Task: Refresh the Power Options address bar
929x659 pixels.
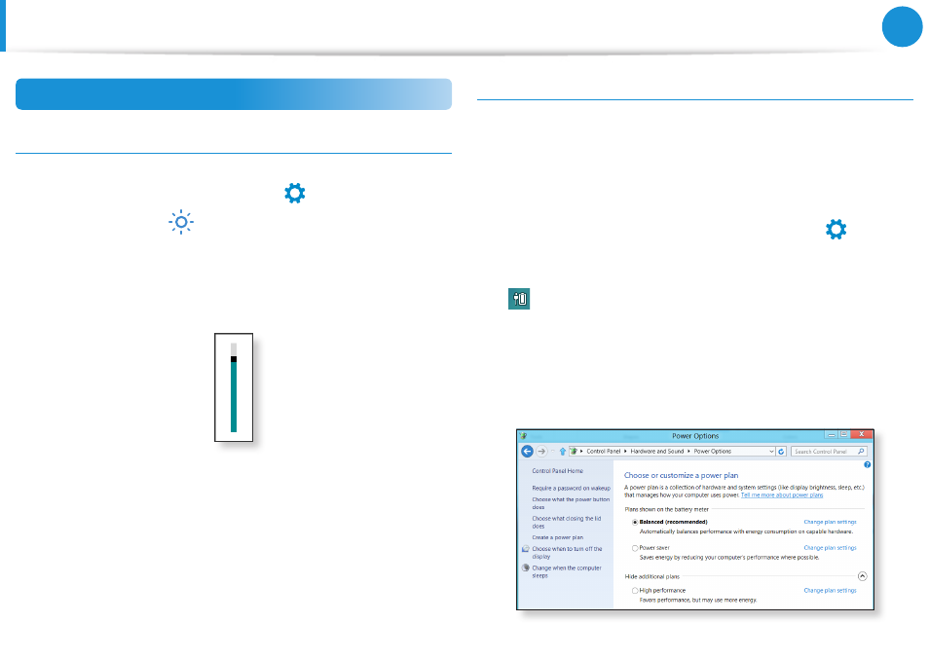Action: point(781,451)
